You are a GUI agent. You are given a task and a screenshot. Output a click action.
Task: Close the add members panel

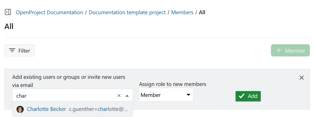click(302, 78)
